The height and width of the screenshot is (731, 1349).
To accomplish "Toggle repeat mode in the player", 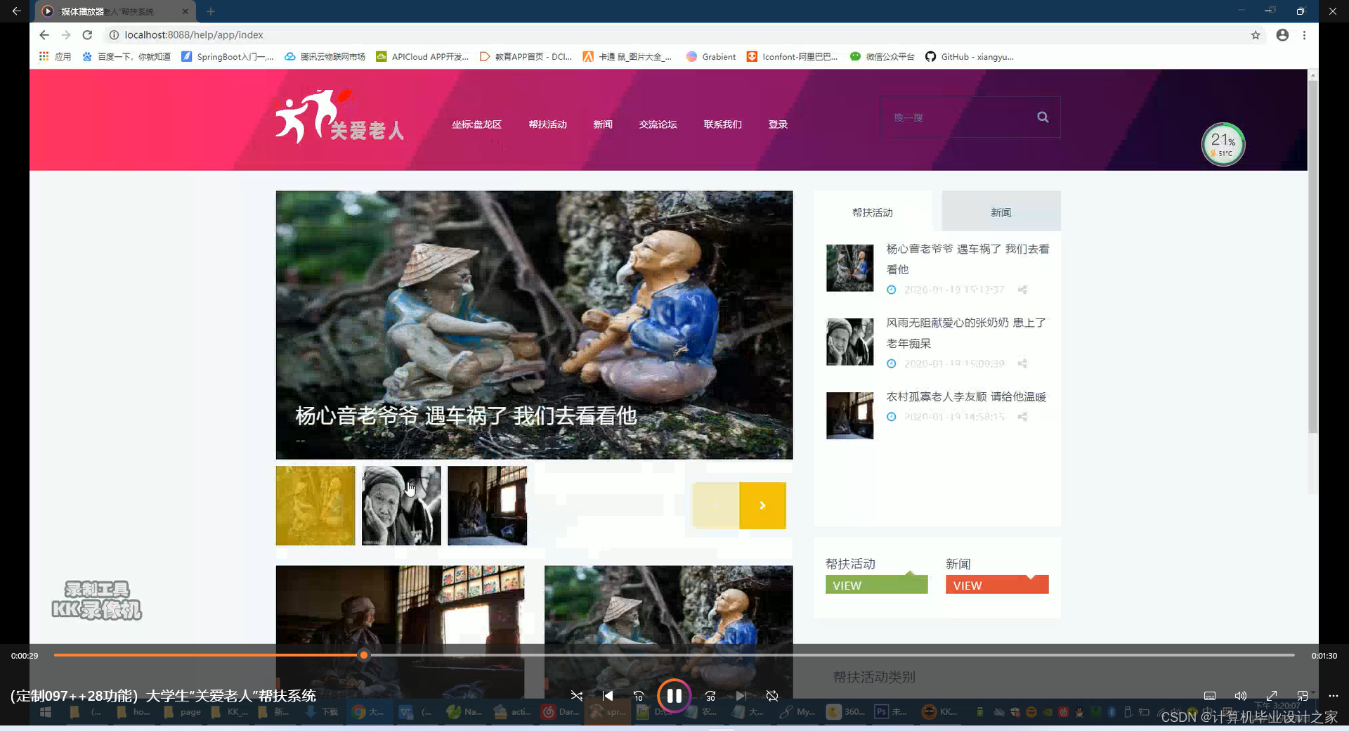I will pyautogui.click(x=772, y=696).
